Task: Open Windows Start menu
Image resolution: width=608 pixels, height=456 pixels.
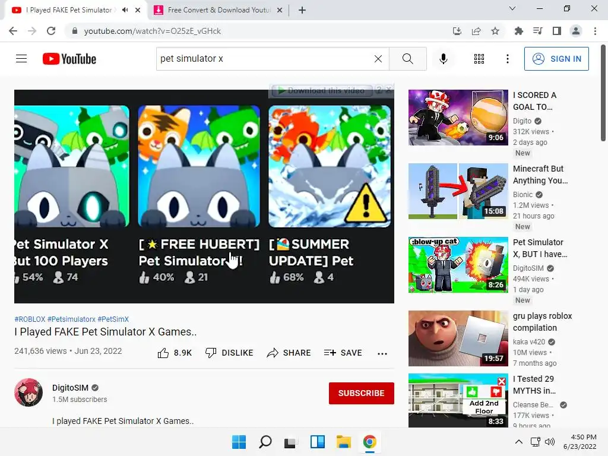Action: [x=239, y=442]
